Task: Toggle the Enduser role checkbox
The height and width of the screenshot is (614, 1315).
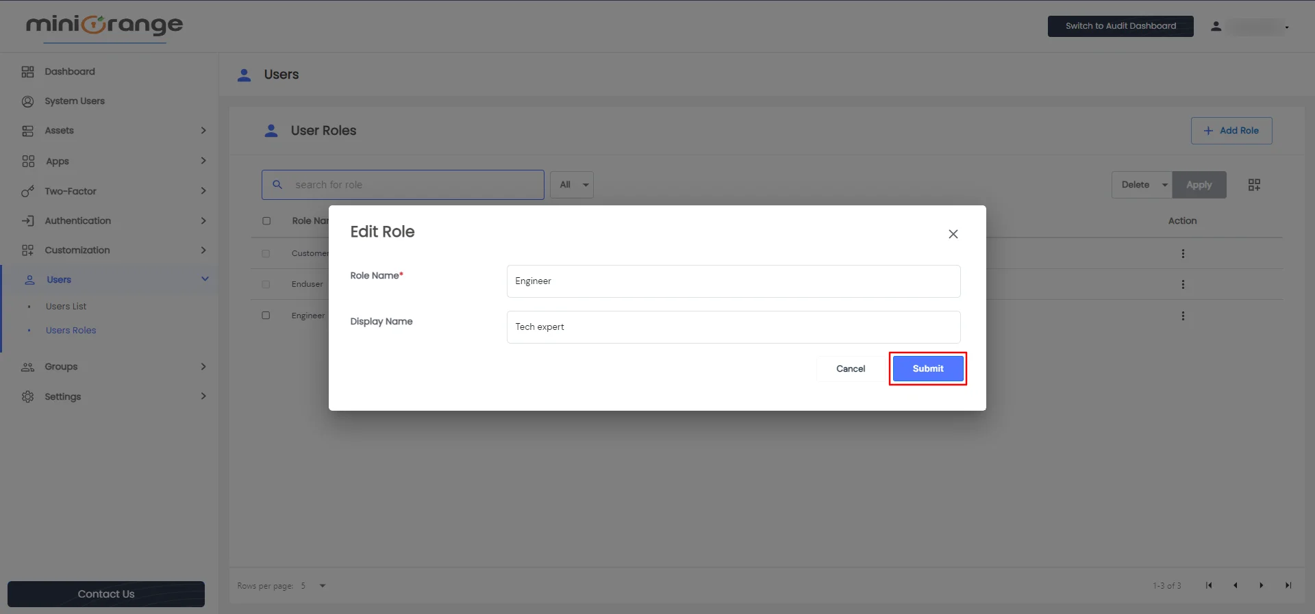Action: coord(266,285)
